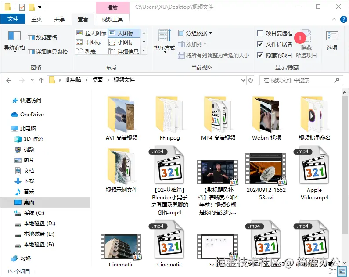
Task: Open the 分组依据 group-by dropdown
Action: click(195, 33)
